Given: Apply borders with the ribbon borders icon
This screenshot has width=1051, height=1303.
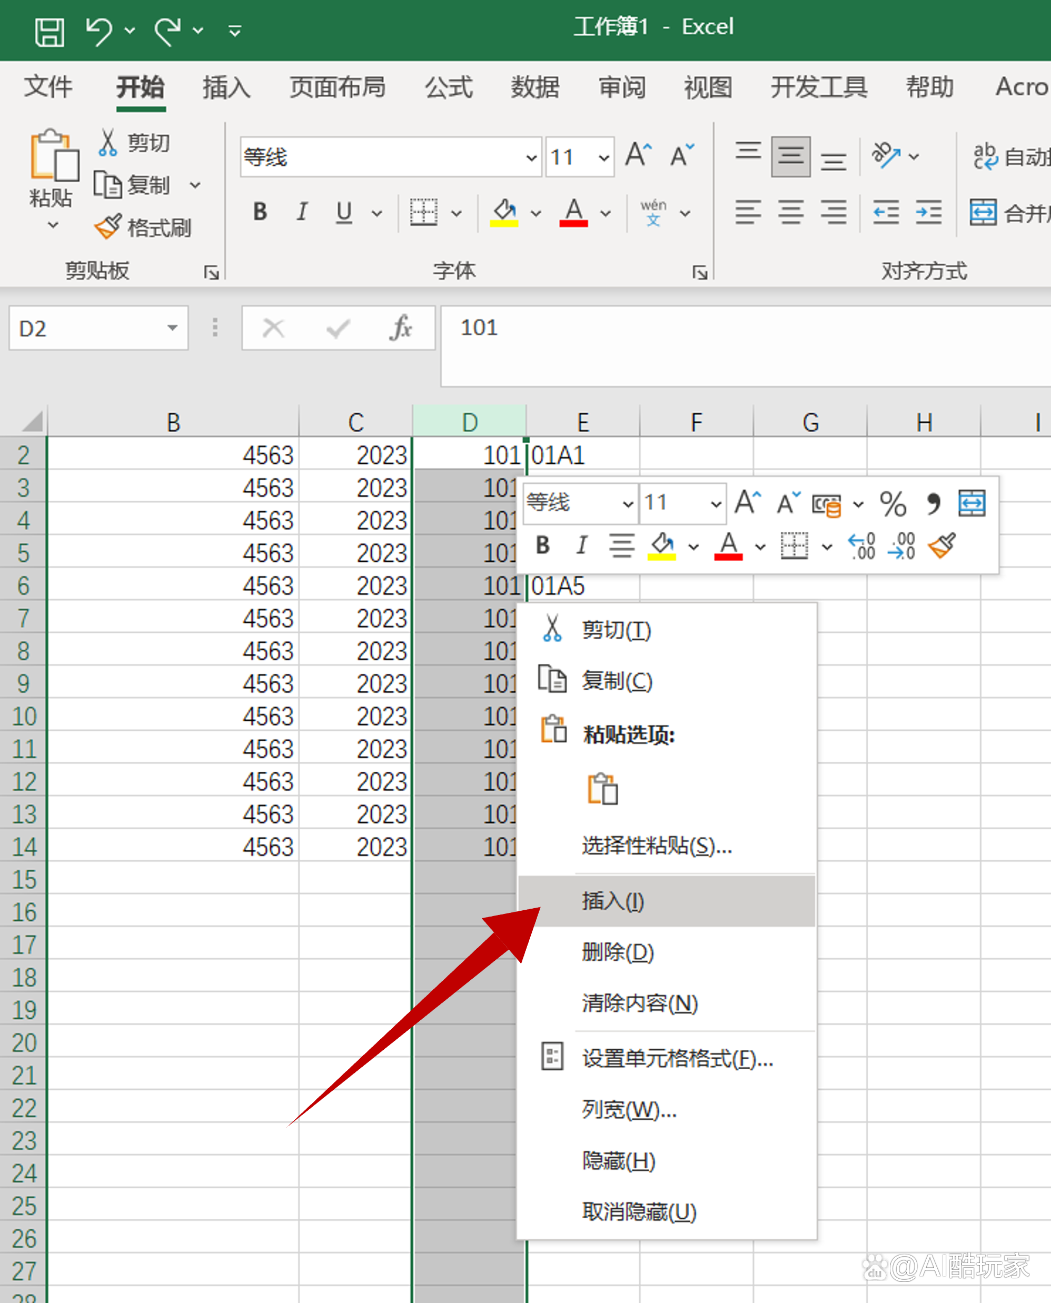Looking at the screenshot, I should tap(423, 212).
